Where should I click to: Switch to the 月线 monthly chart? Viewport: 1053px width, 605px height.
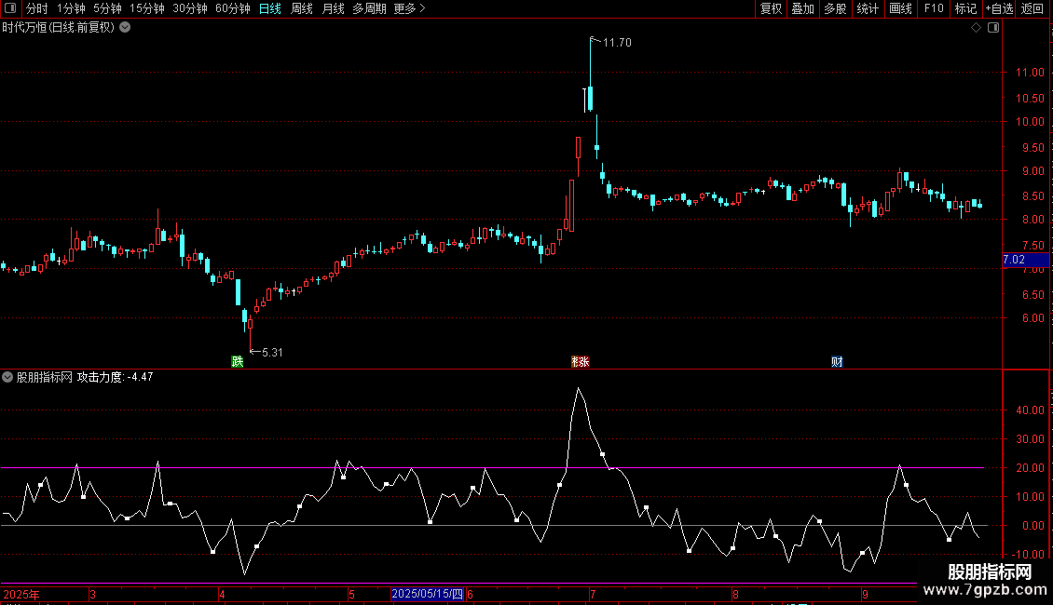pos(333,8)
